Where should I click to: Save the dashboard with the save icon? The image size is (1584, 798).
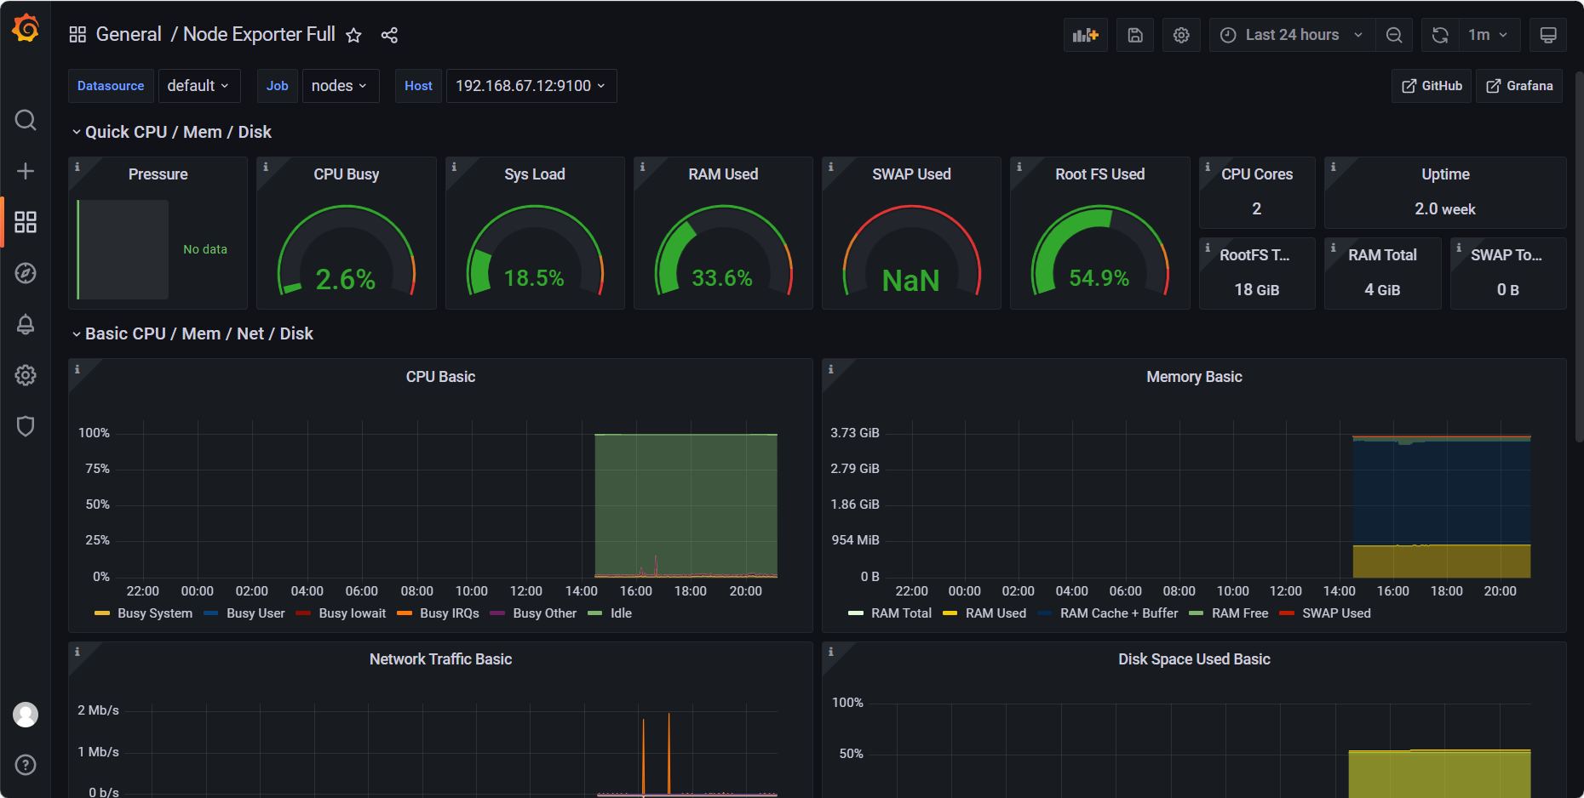click(1135, 35)
